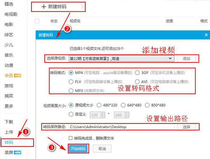This screenshot has height=159, width=210.
Task: Choose the FLV transcode format
Action: [x=71, y=81]
